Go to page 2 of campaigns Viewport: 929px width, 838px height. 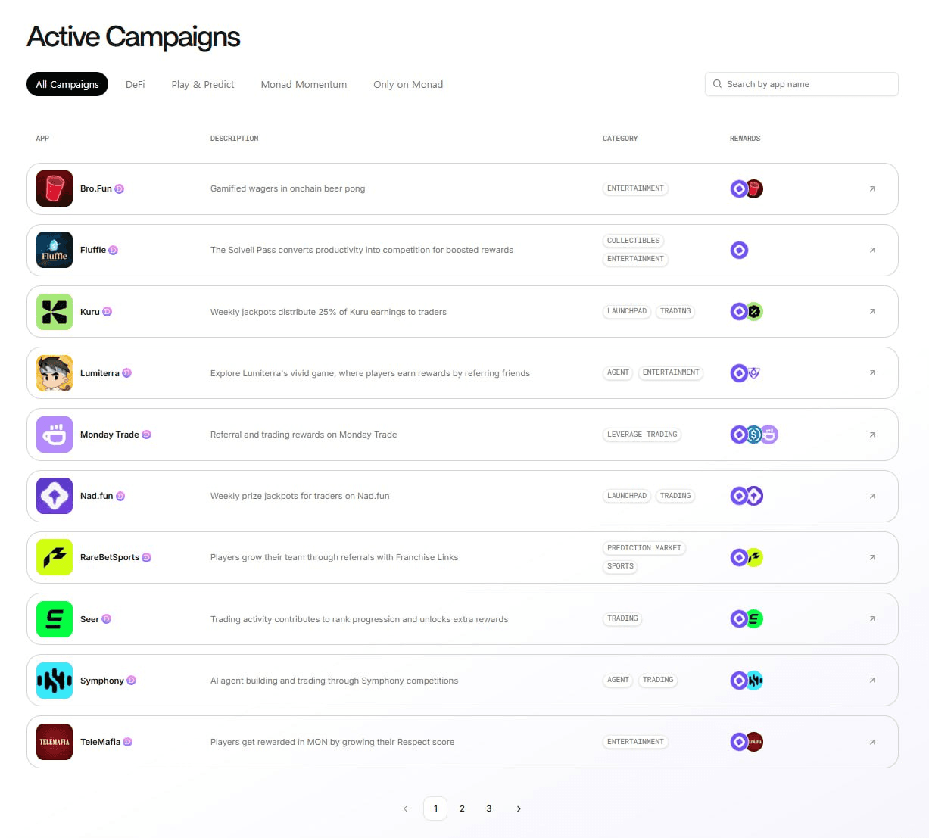tap(462, 808)
